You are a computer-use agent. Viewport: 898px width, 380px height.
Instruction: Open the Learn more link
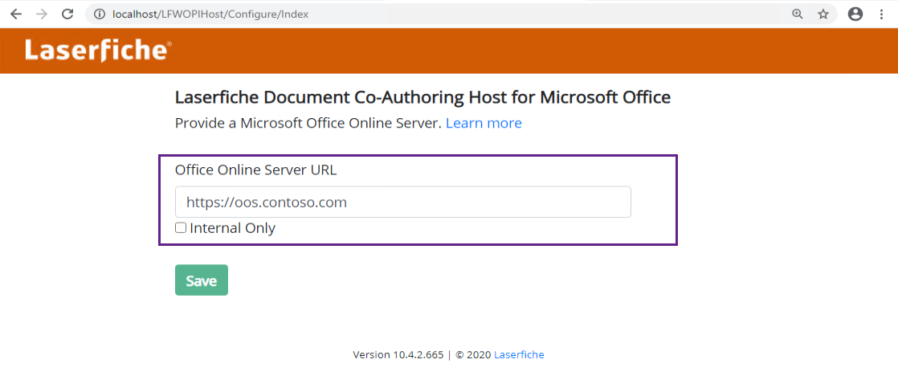484,123
